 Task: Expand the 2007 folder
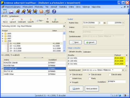tap(3, 39)
